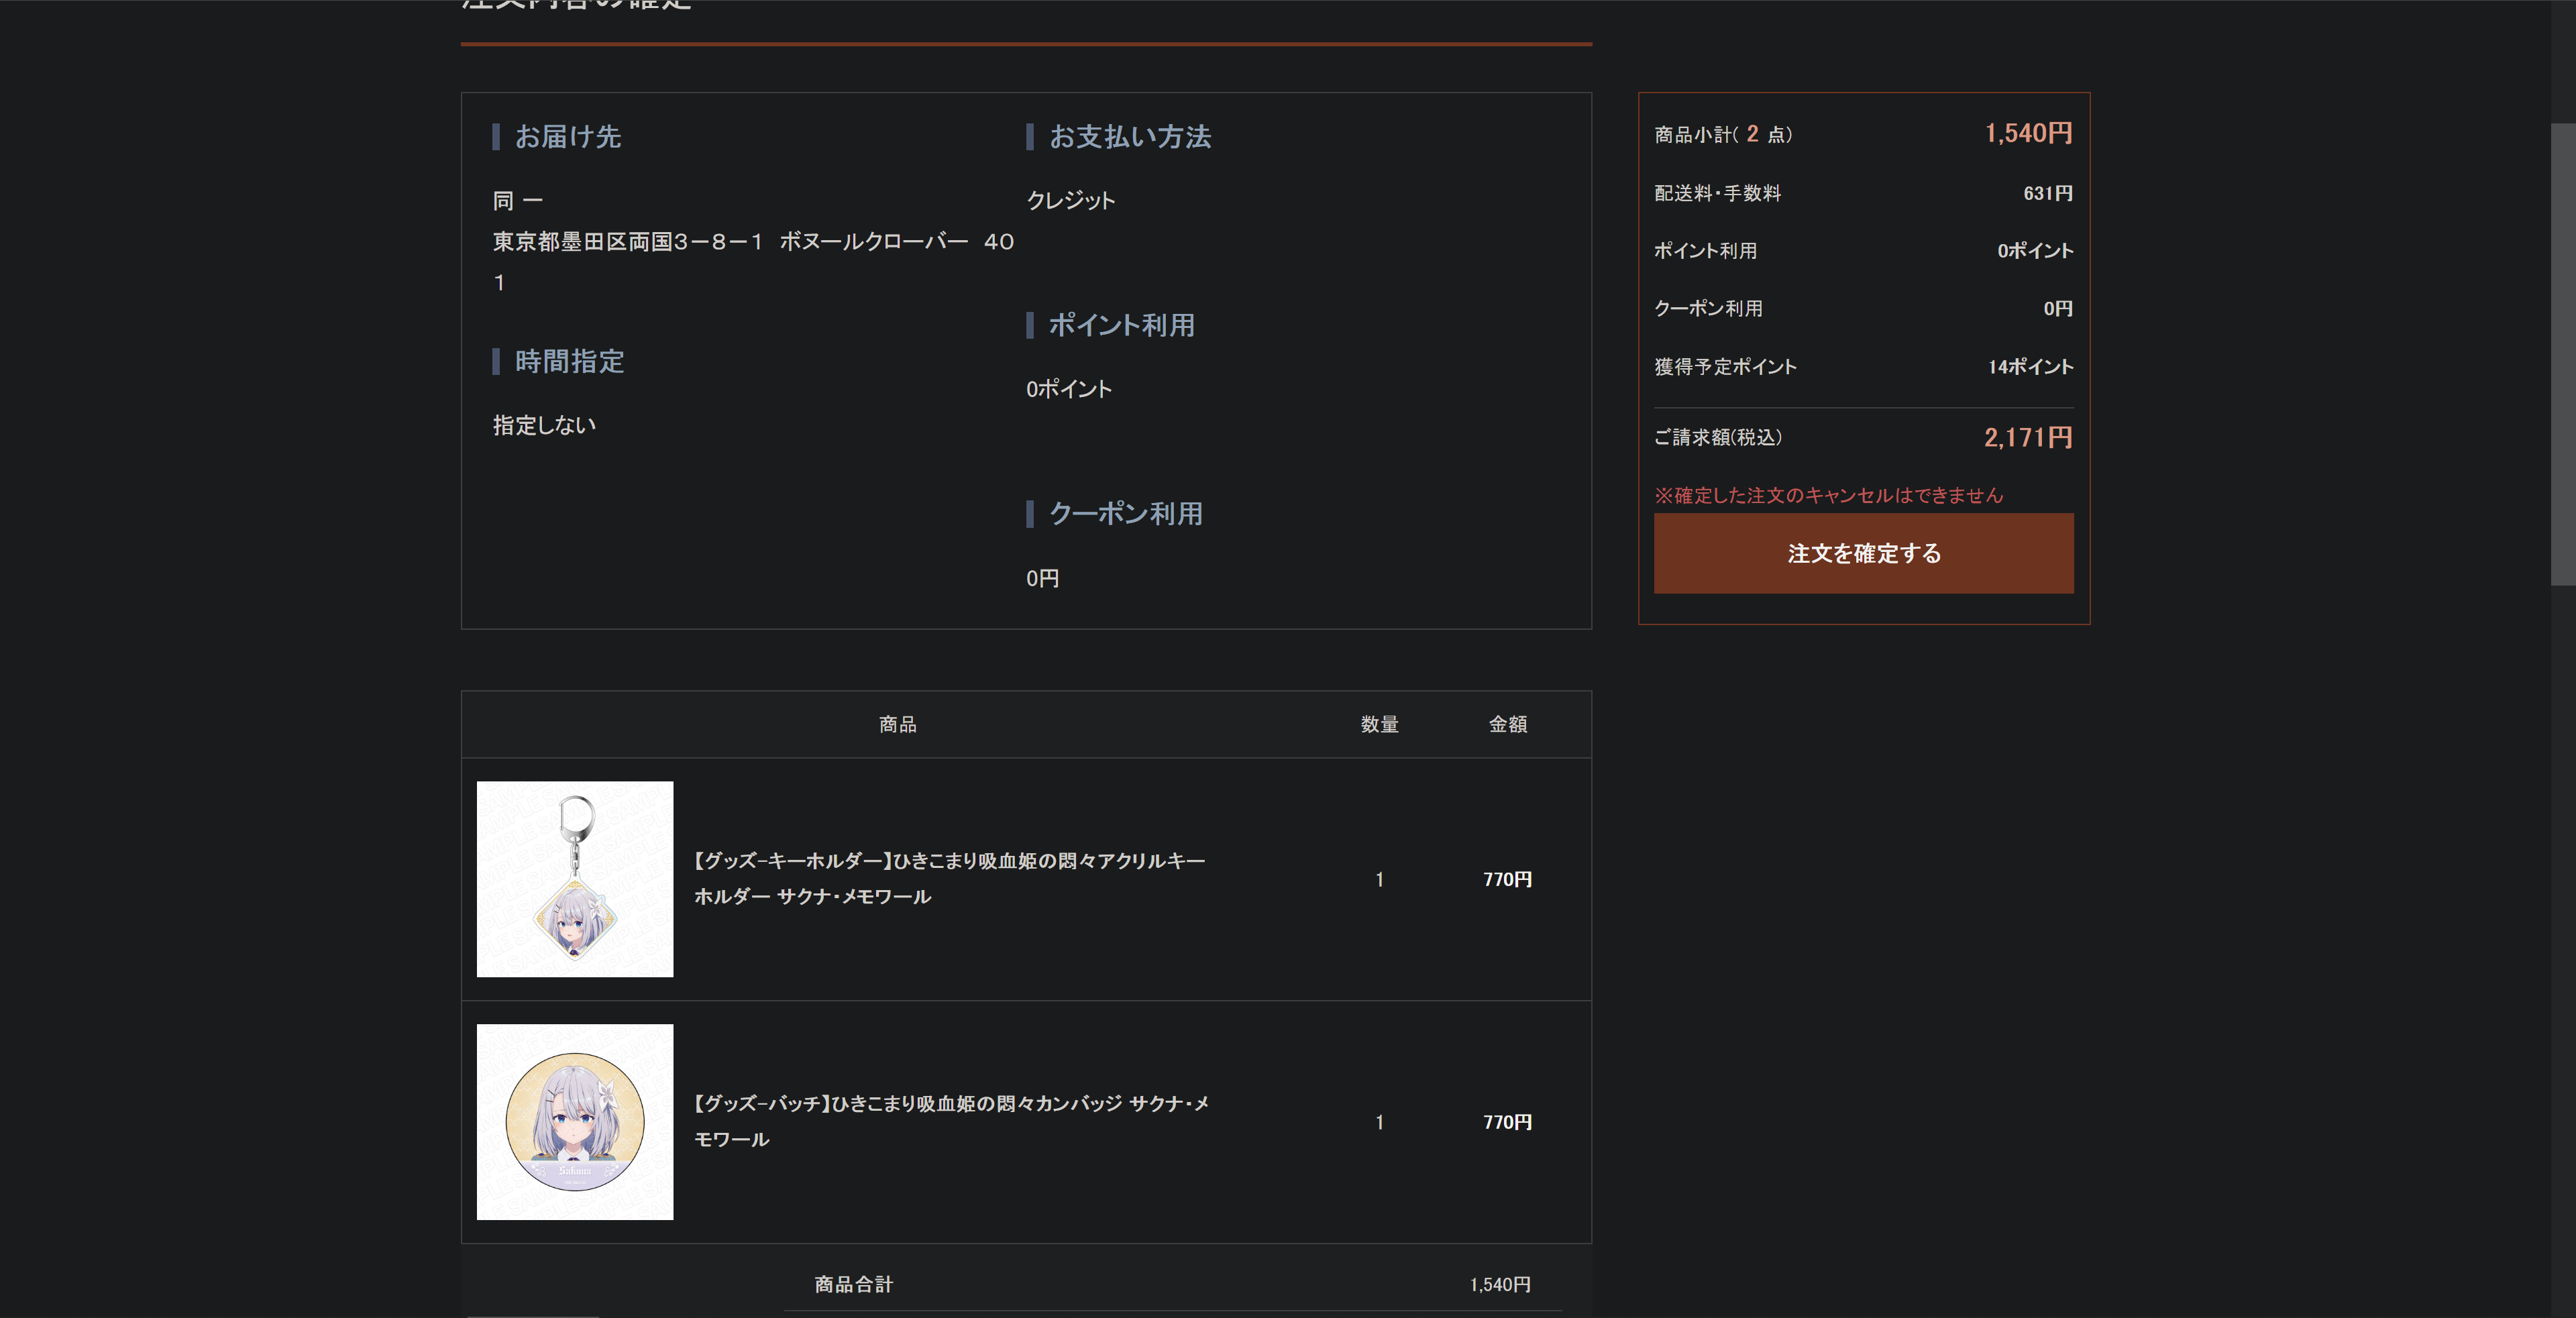Click the クーポン利用 heading in order details

tap(1125, 514)
